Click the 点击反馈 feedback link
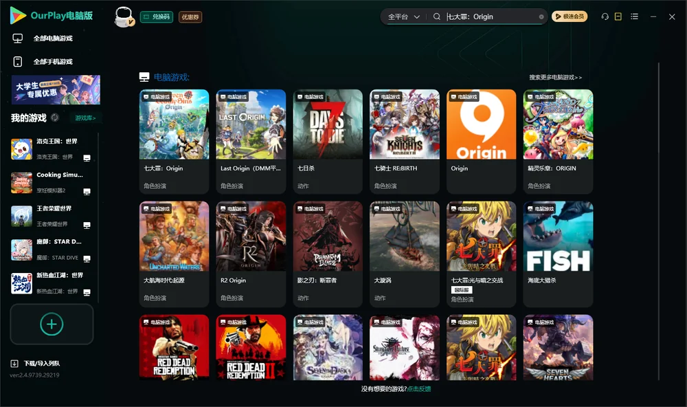Image resolution: width=687 pixels, height=407 pixels. [419, 388]
